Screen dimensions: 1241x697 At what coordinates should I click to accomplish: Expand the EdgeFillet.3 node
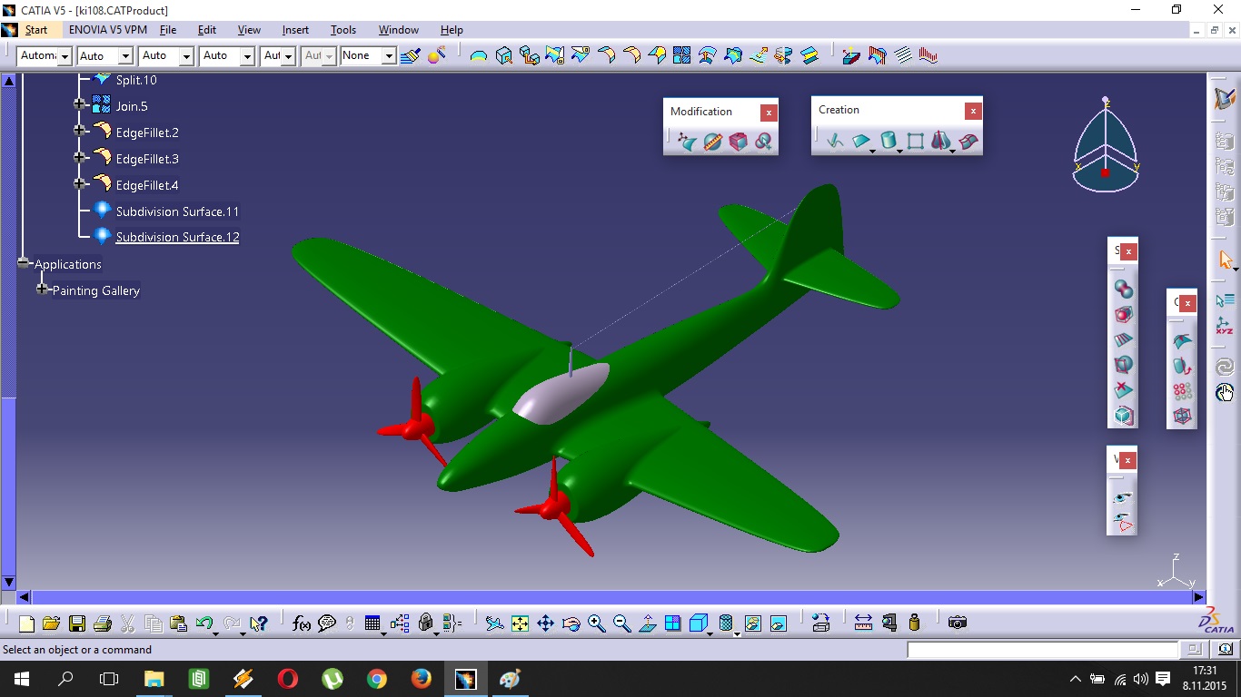click(80, 158)
